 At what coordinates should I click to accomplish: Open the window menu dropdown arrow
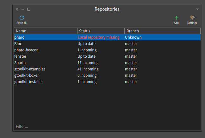(x=197, y=9)
